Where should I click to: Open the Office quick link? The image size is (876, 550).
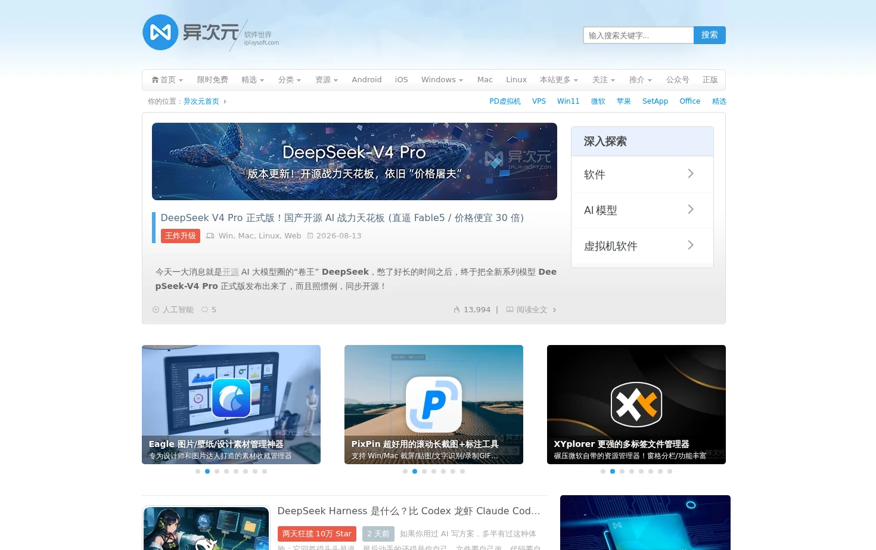[x=690, y=101]
